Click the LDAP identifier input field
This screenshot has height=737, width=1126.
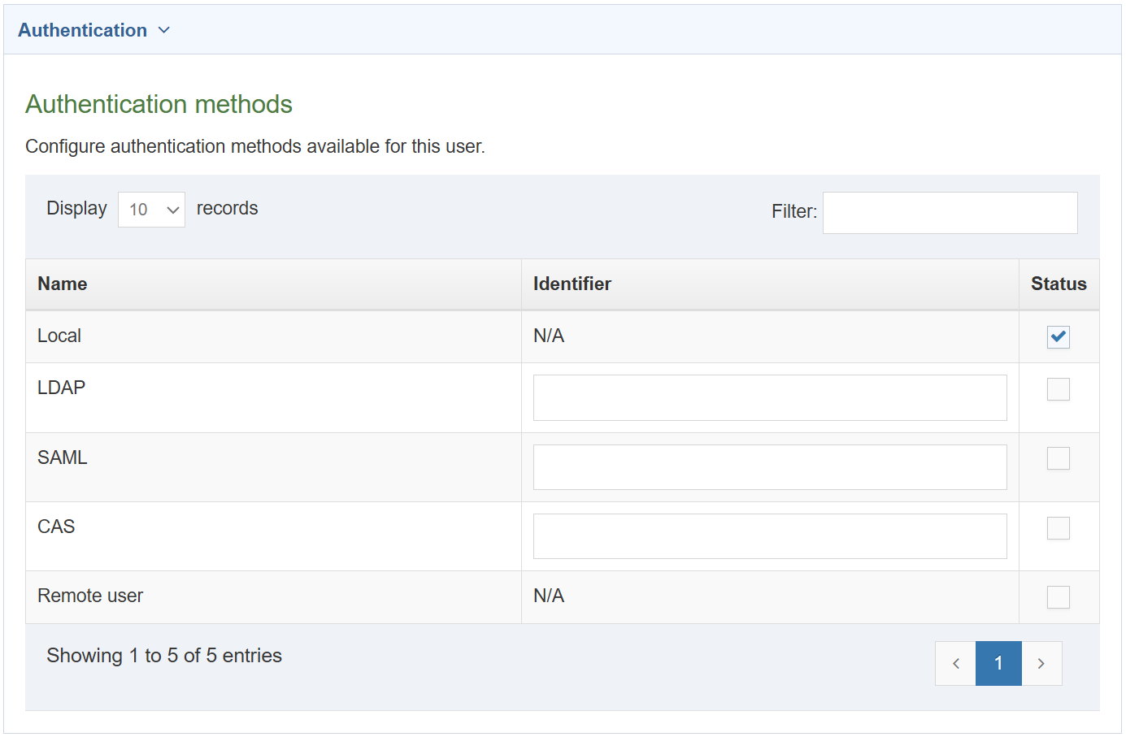(770, 397)
